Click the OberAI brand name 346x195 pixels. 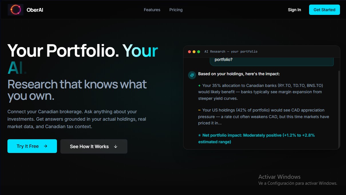[x=35, y=10]
